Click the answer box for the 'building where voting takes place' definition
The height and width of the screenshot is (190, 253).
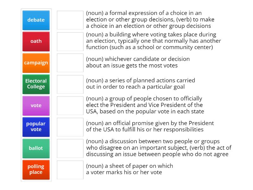[70, 41]
